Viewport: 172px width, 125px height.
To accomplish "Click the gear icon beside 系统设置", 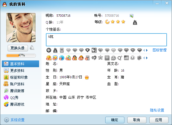I will point(6,120).
